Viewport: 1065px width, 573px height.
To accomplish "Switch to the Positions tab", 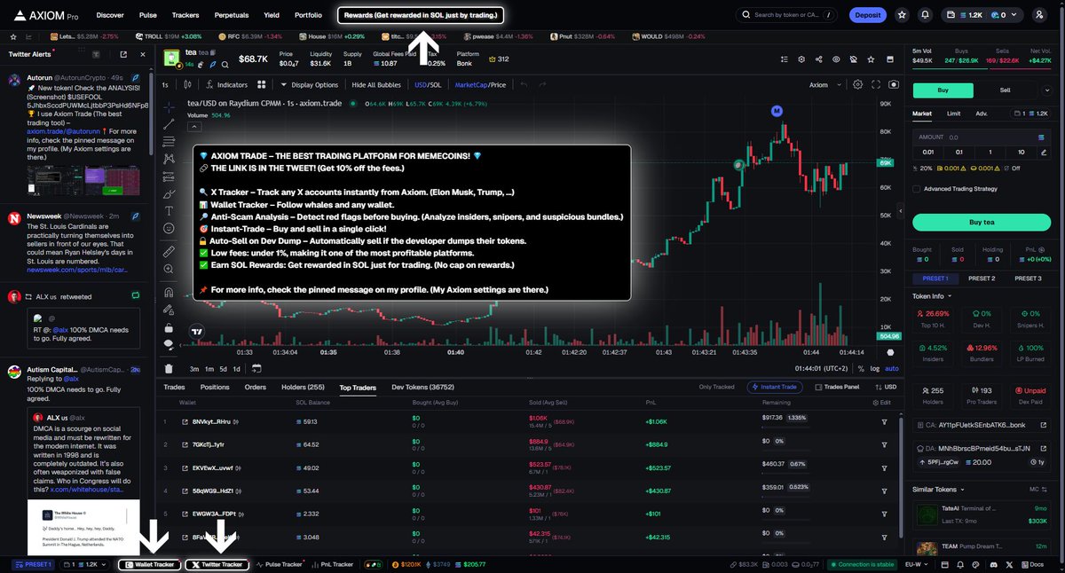I will coord(215,387).
